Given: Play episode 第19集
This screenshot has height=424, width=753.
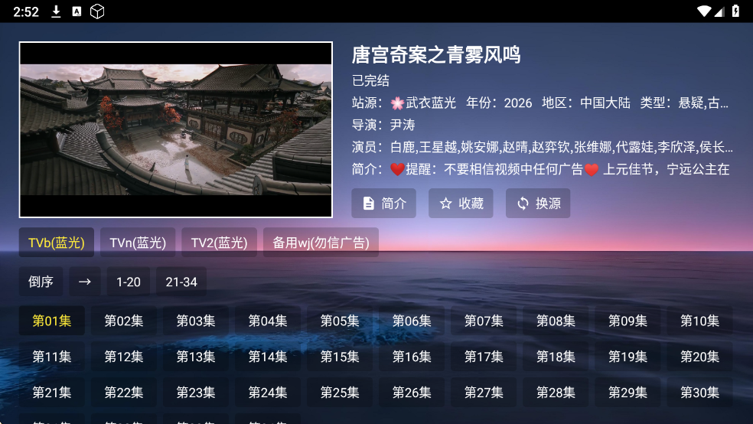Looking at the screenshot, I should 628,357.
